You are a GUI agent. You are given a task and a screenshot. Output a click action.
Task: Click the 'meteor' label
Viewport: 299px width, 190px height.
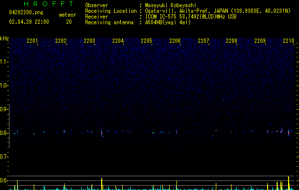tap(68, 15)
